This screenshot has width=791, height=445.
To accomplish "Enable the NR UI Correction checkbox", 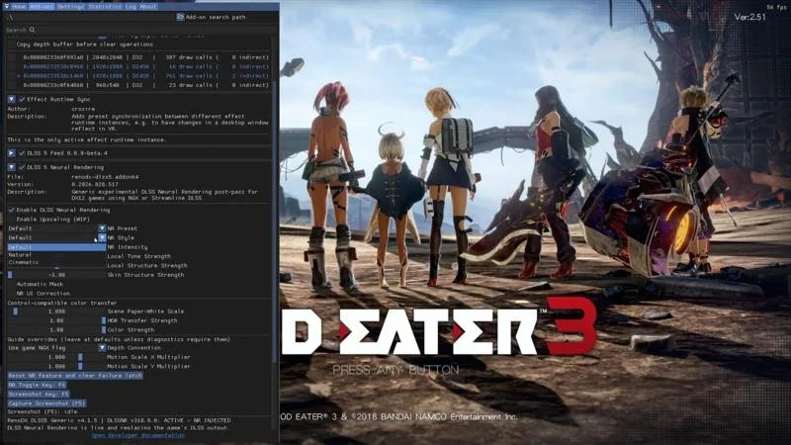I will pos(11,293).
